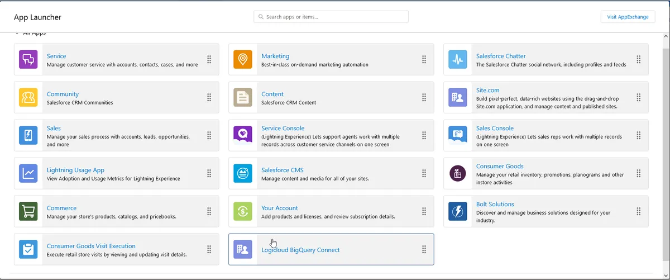670x280 pixels.
Task: Open the Site.com link
Action: (487, 90)
